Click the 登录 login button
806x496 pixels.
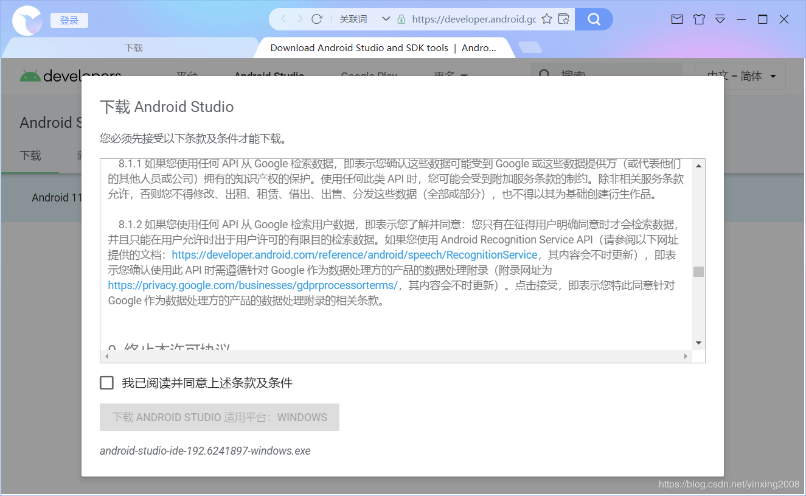click(69, 20)
